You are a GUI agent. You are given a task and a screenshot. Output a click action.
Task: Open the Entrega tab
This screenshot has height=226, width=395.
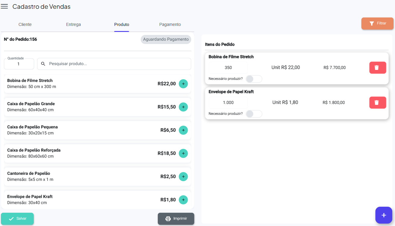point(73,24)
